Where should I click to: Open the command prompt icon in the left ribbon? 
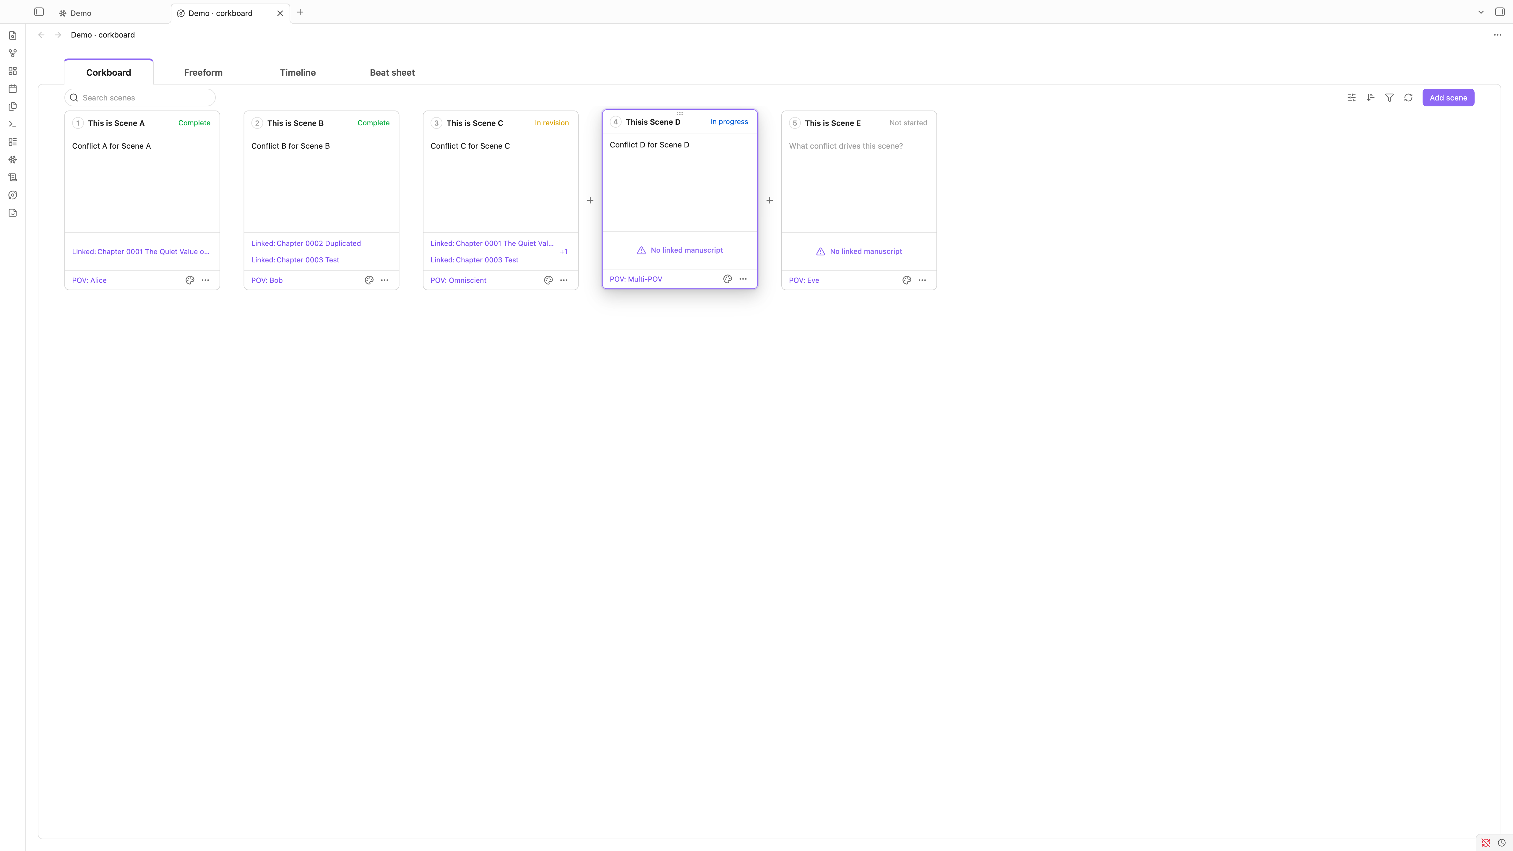pyautogui.click(x=12, y=124)
